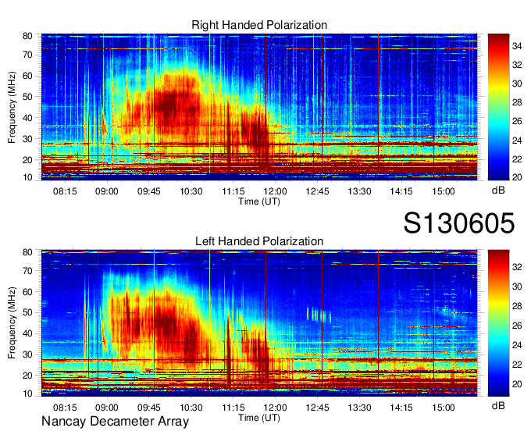The height and width of the screenshot is (431, 531).
Task: Click the "Right Handed Polarization" plot title
Action: 259,25
